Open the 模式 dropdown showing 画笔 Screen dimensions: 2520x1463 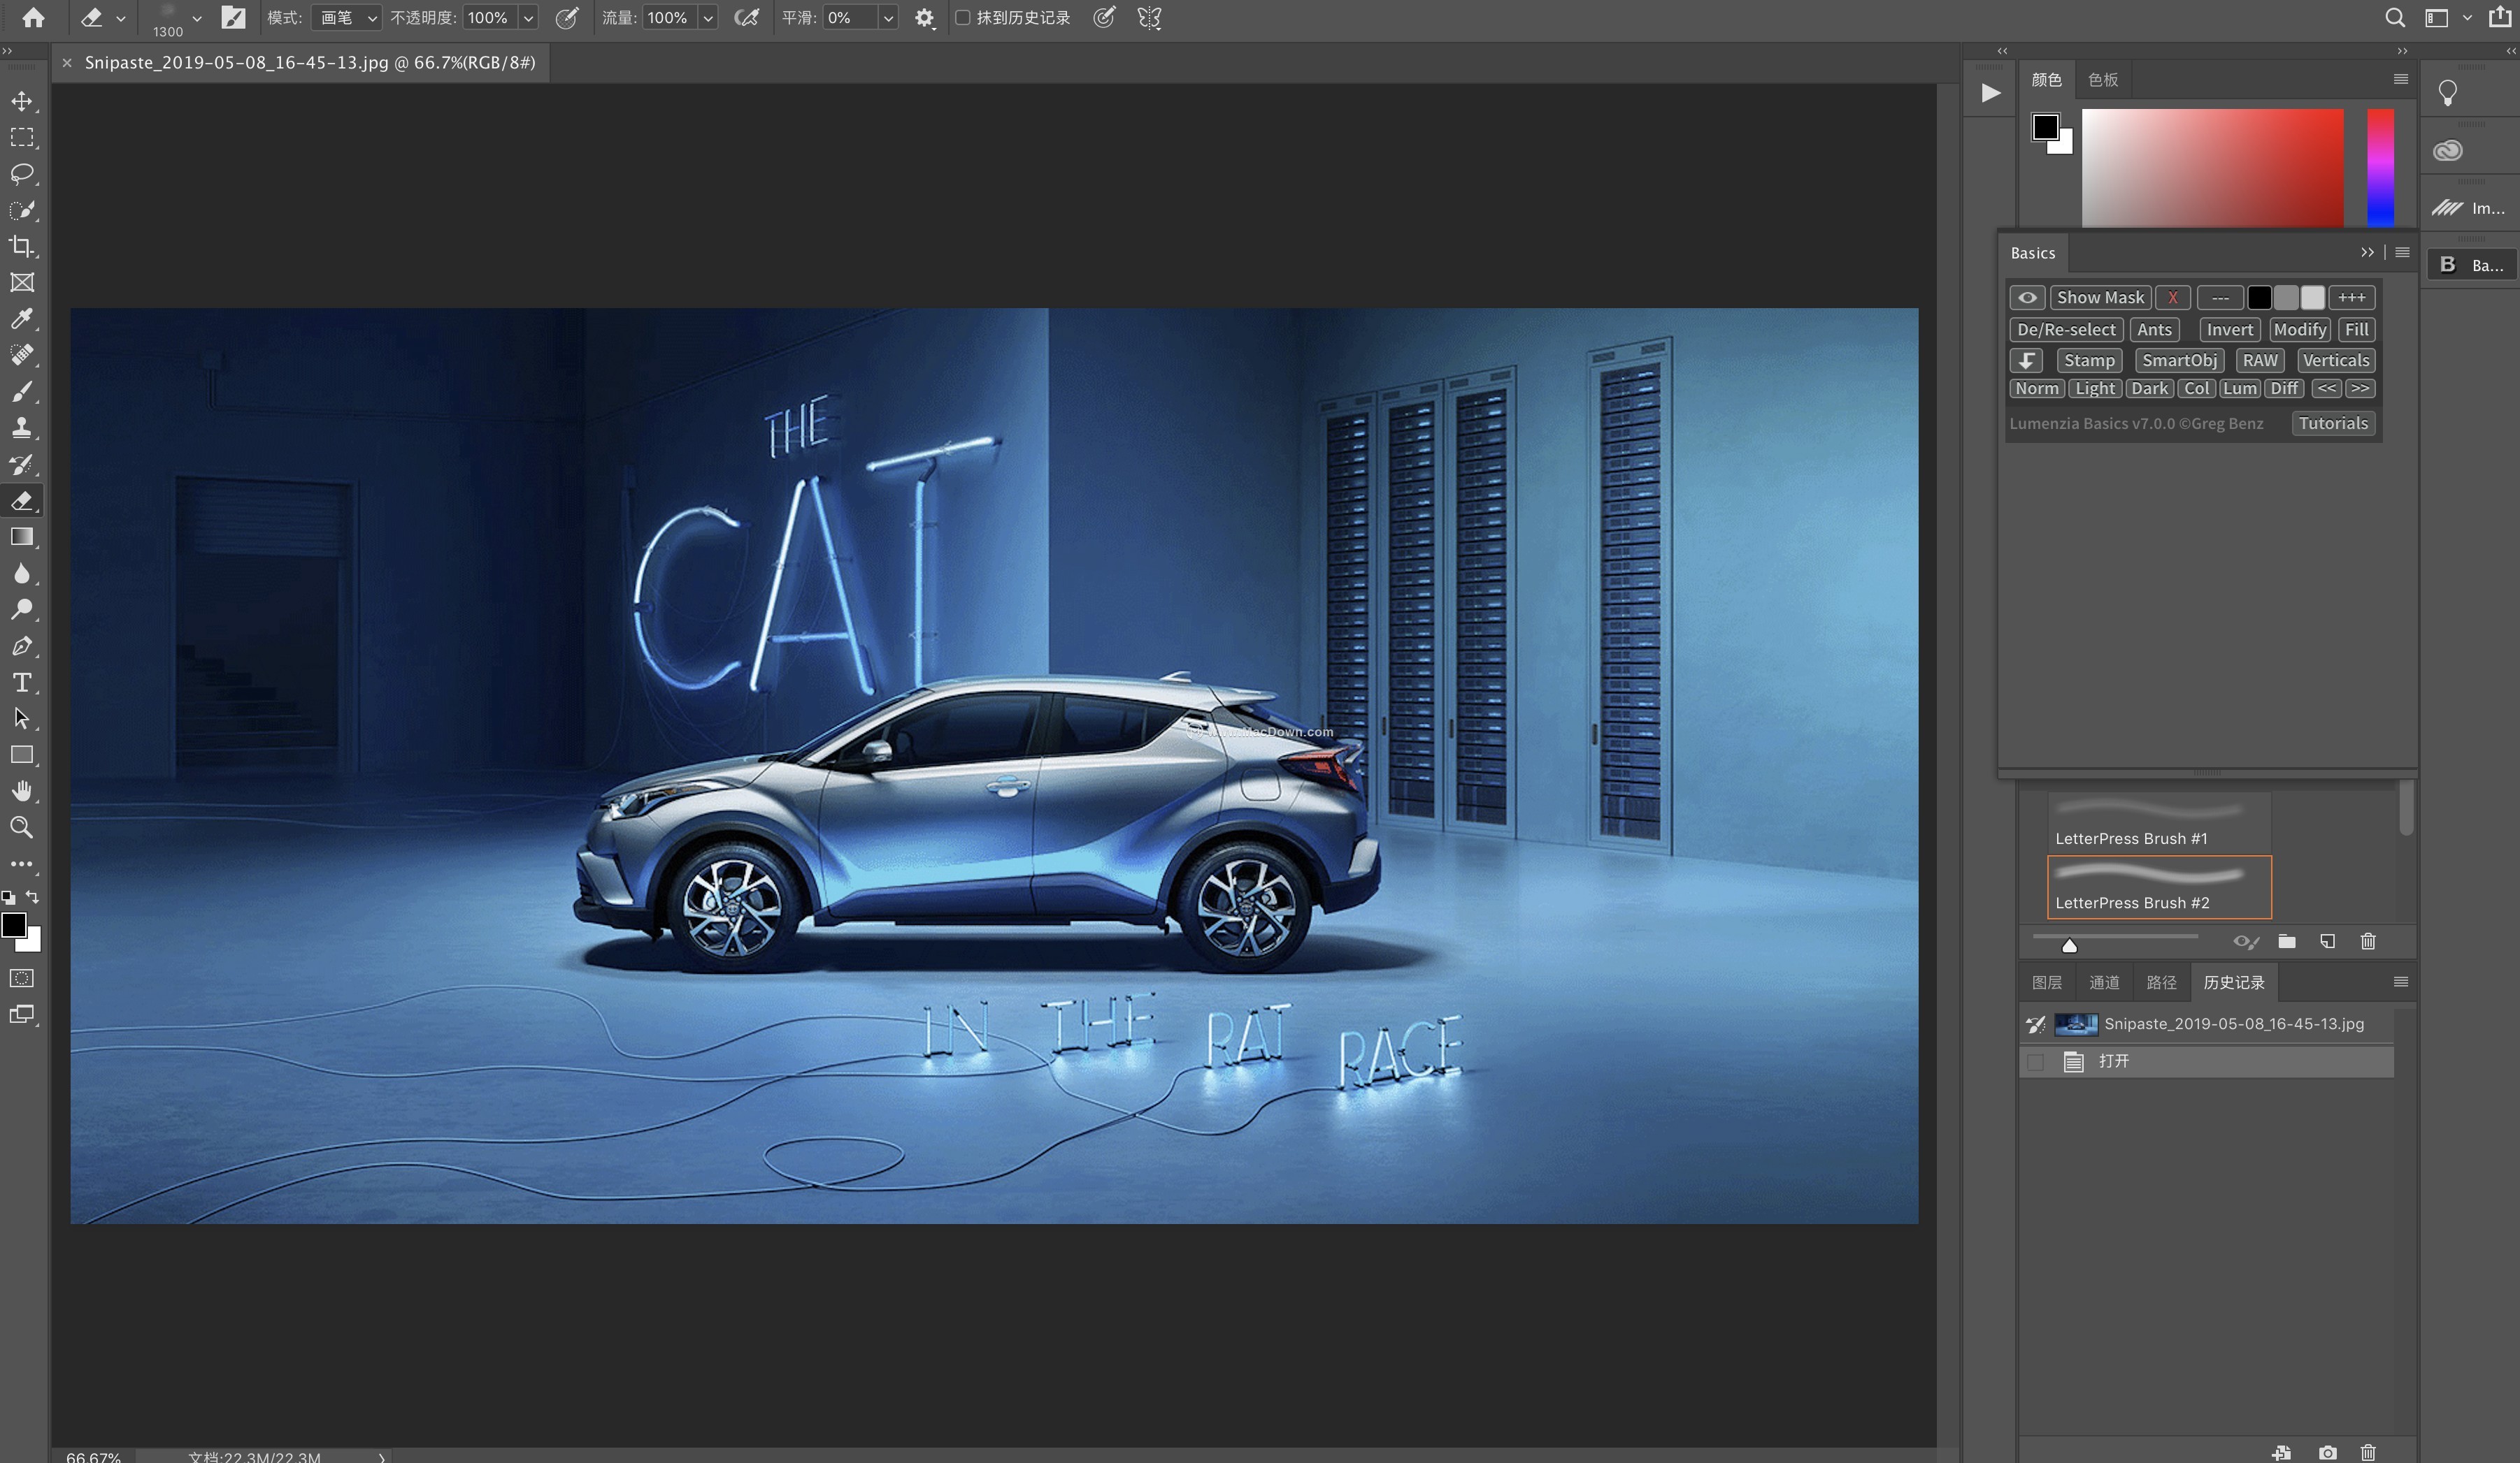346,18
